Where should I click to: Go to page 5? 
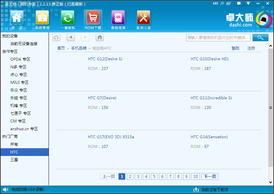154,177
